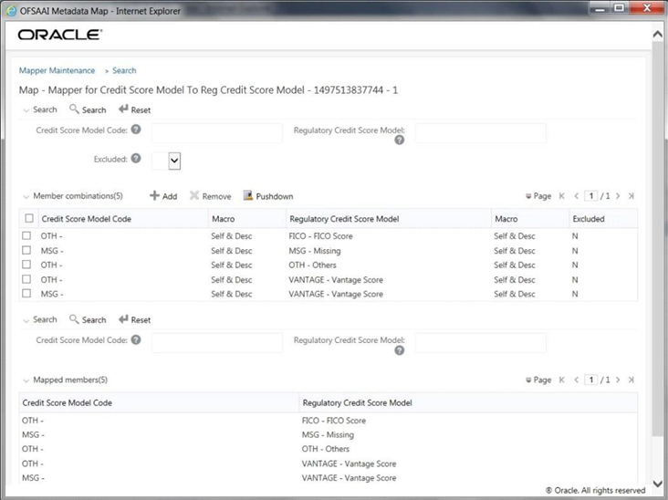Go to next page of Member combinations
Image resolution: width=668 pixels, height=500 pixels.
coord(618,196)
